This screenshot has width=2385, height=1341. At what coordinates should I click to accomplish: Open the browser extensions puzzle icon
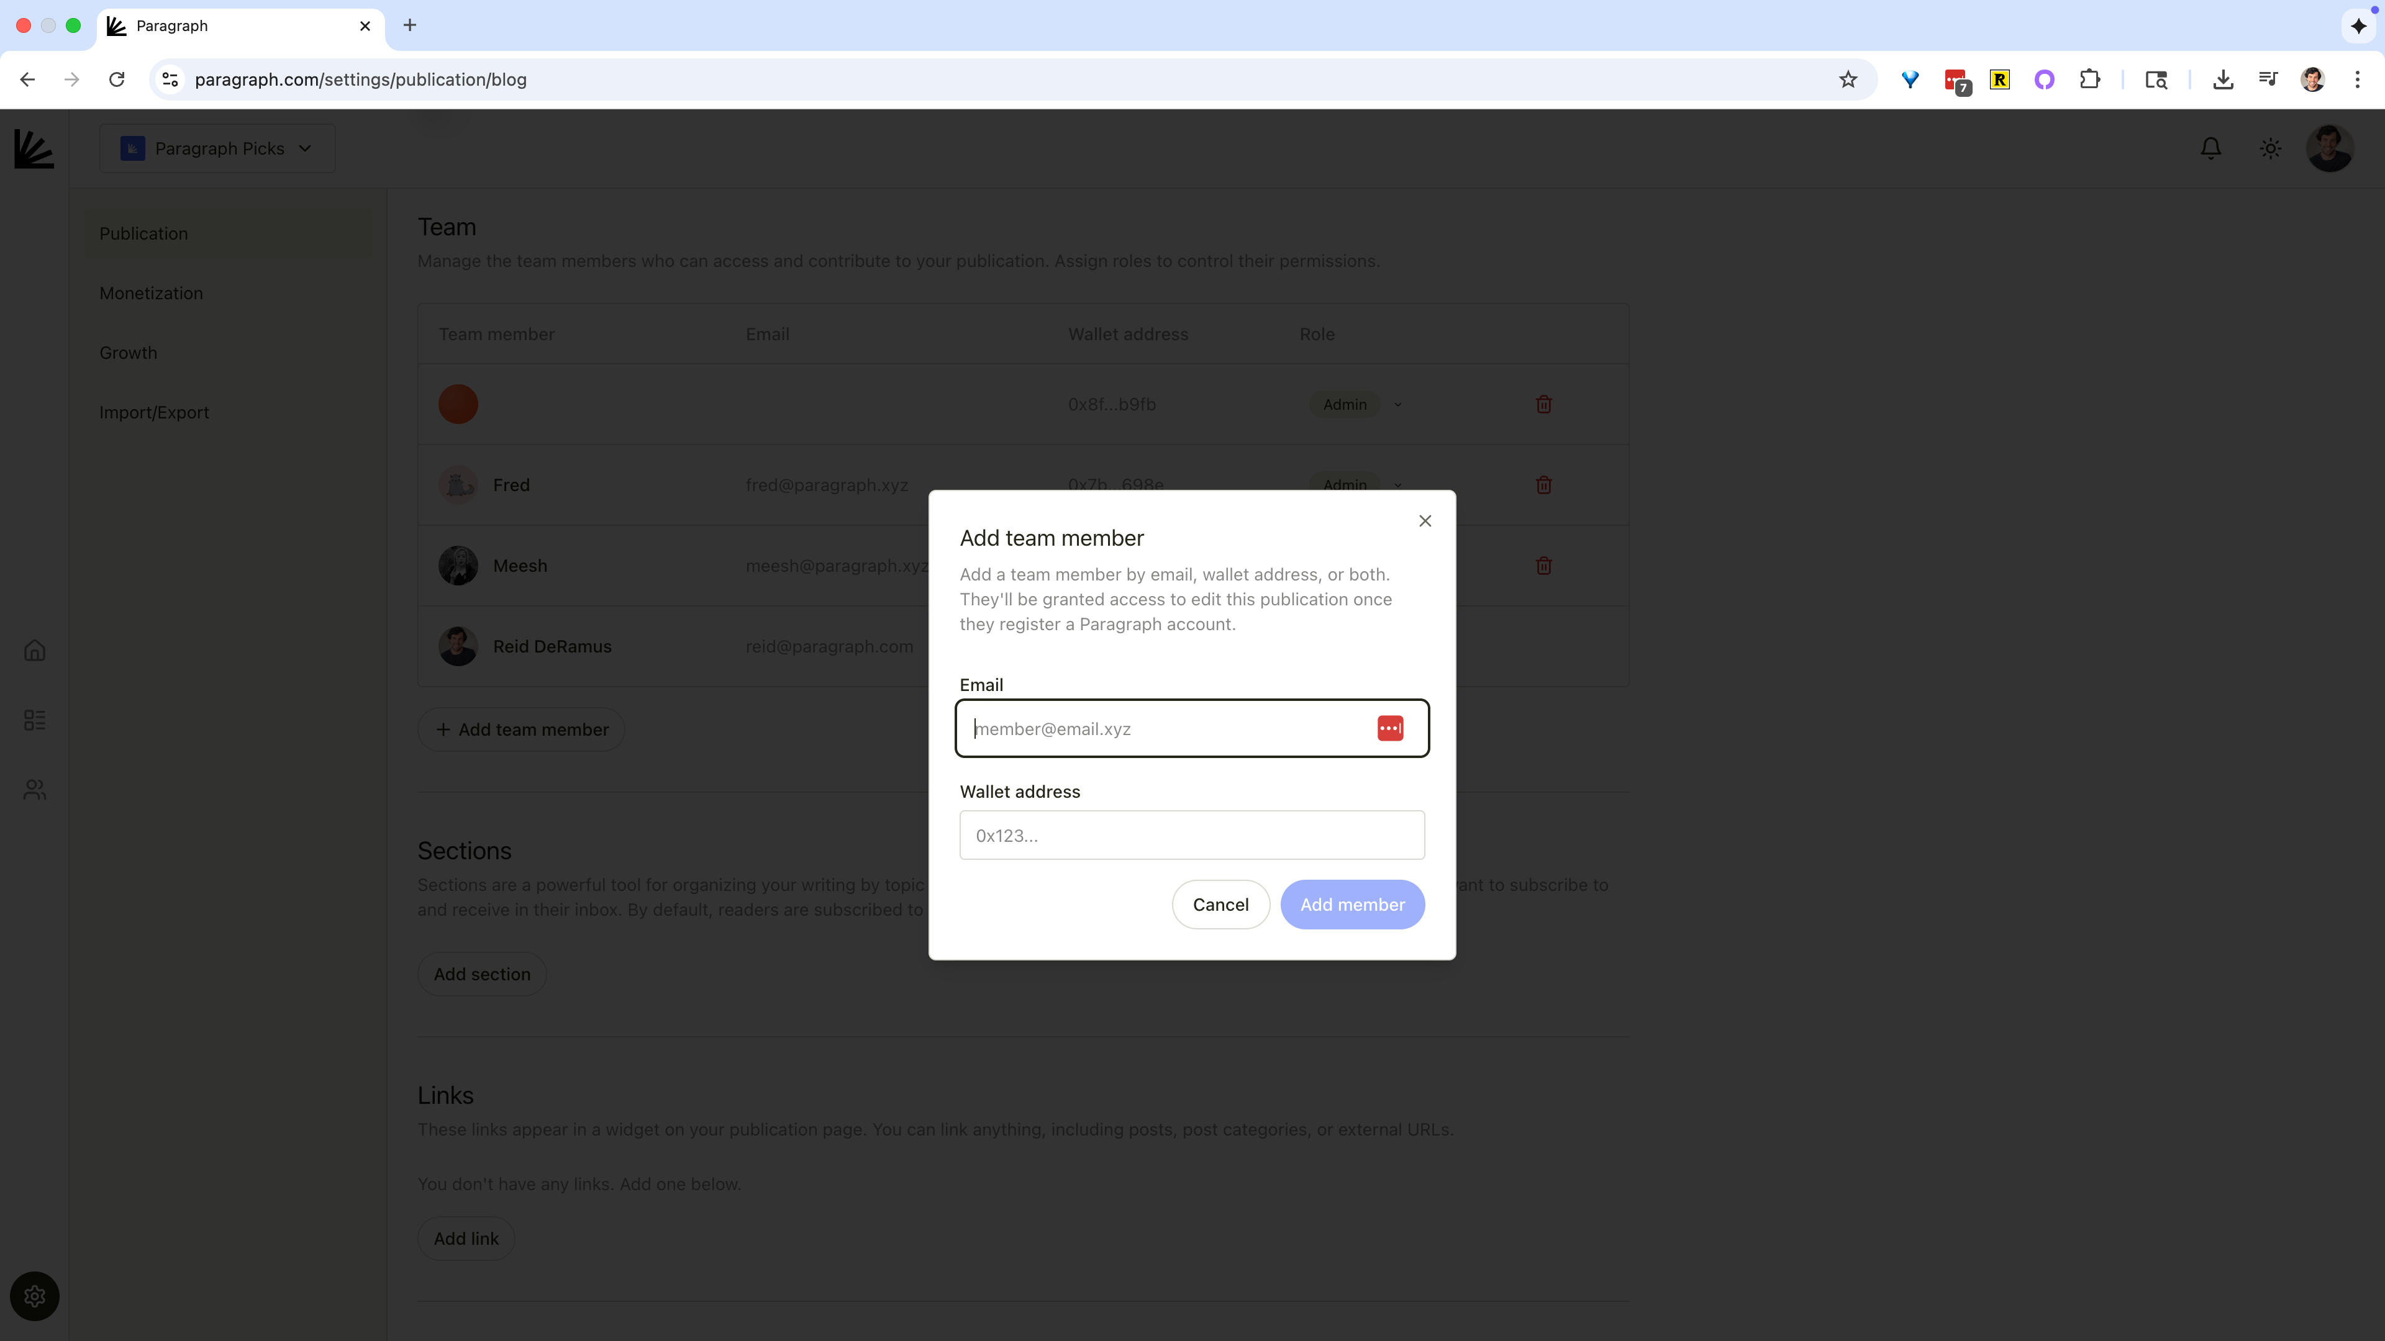coord(2089,79)
